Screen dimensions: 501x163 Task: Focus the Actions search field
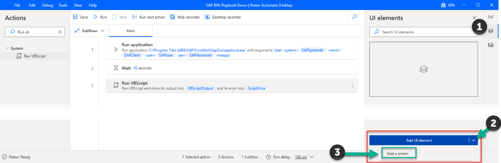pos(35,32)
